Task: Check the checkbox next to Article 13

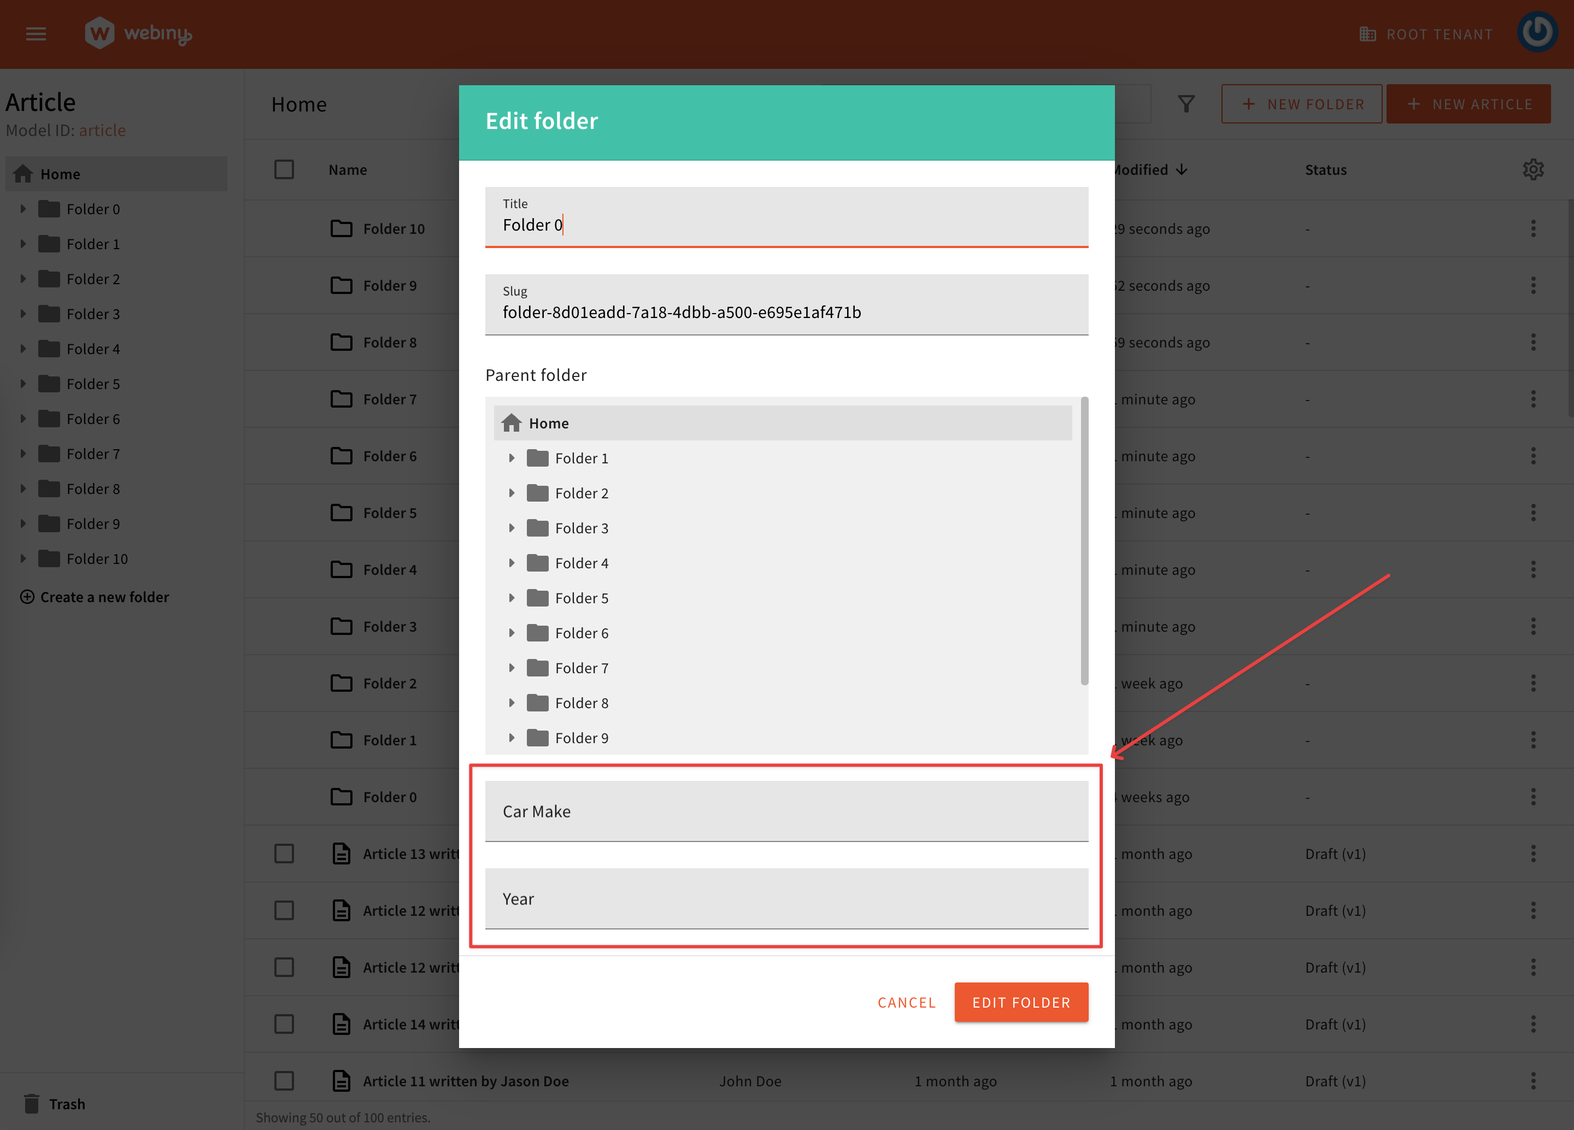Action: coord(284,853)
